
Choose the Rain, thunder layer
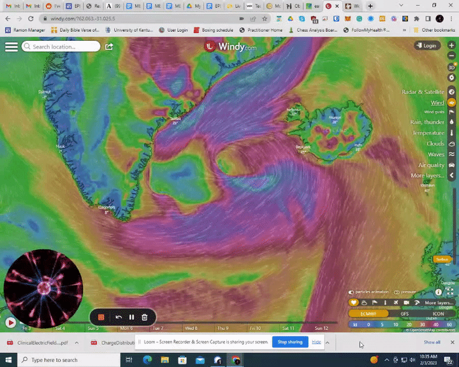427,122
